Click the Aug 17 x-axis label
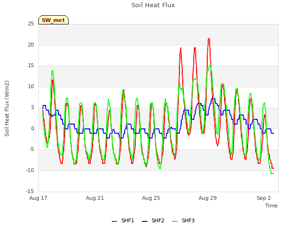307x230 pixels. coord(38,198)
